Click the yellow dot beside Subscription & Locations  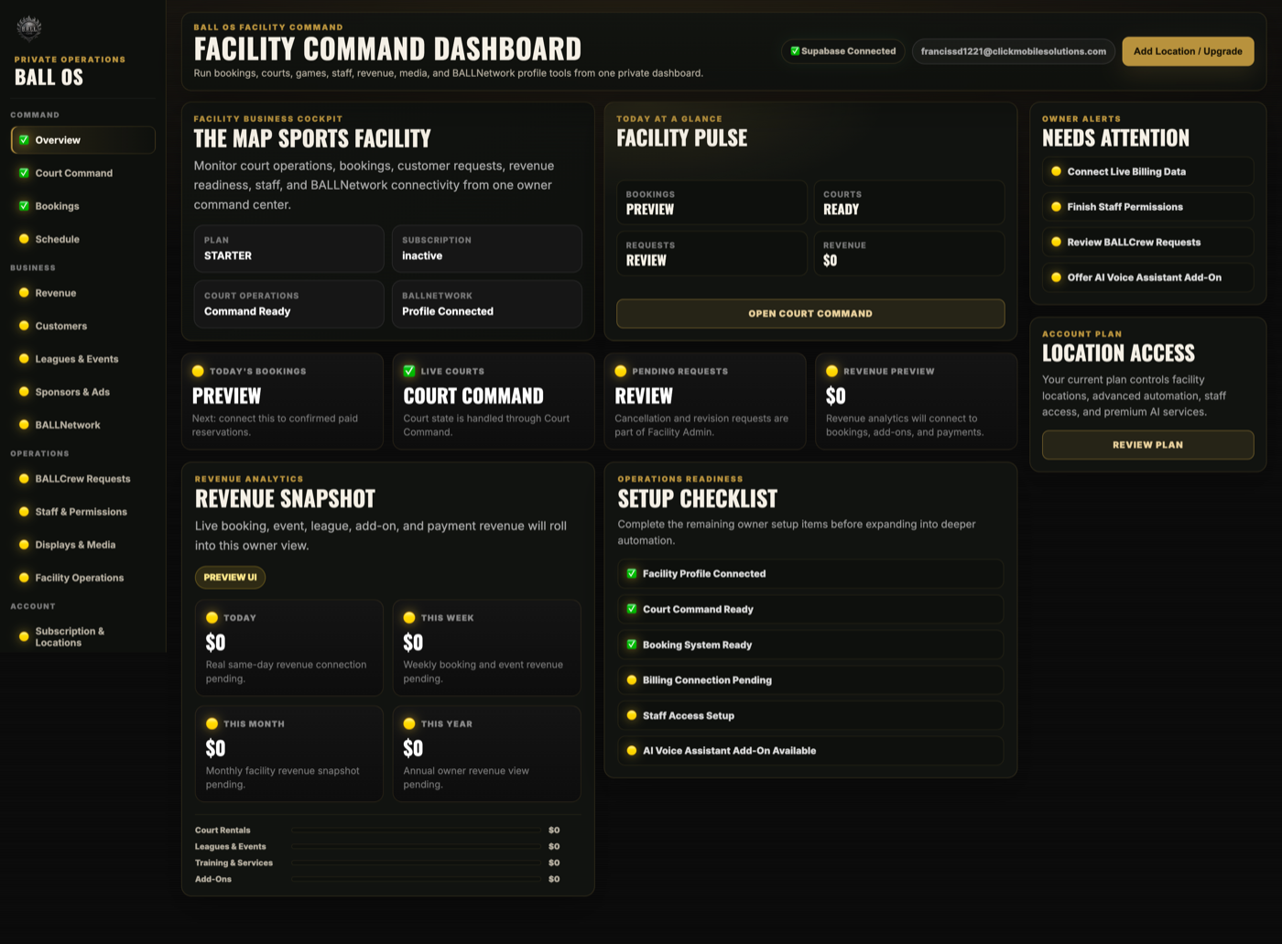pyautogui.click(x=24, y=636)
